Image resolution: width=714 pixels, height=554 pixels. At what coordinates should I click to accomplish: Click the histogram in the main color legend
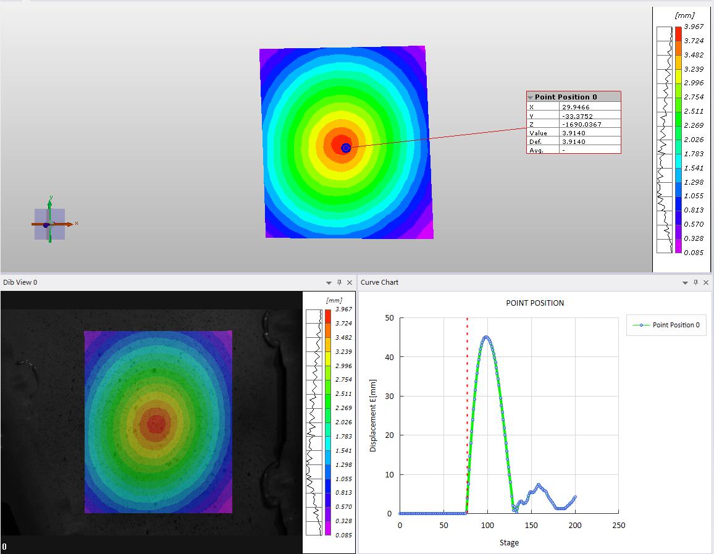pos(665,140)
